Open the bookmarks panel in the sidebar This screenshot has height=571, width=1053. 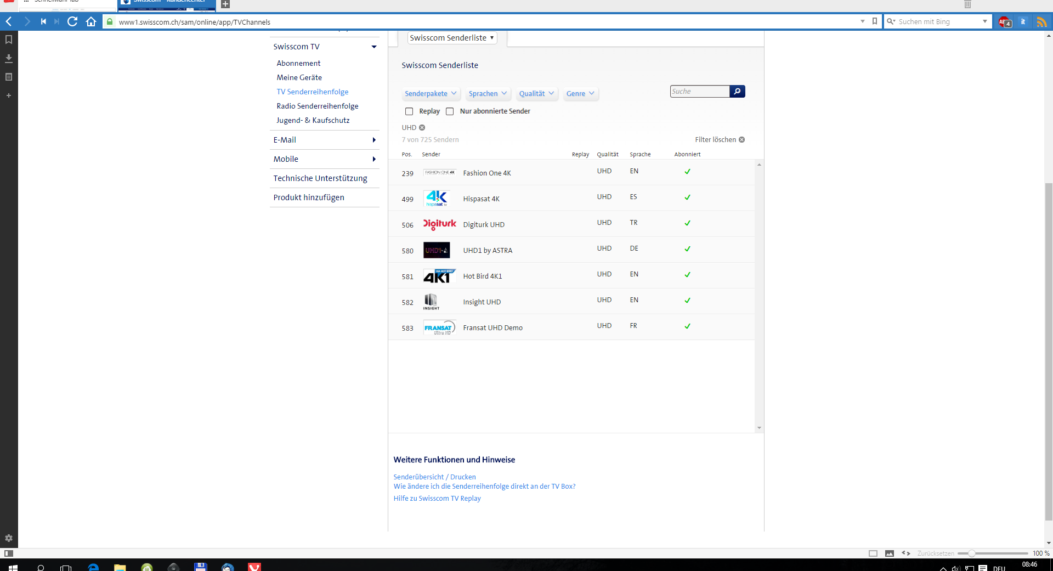9,39
